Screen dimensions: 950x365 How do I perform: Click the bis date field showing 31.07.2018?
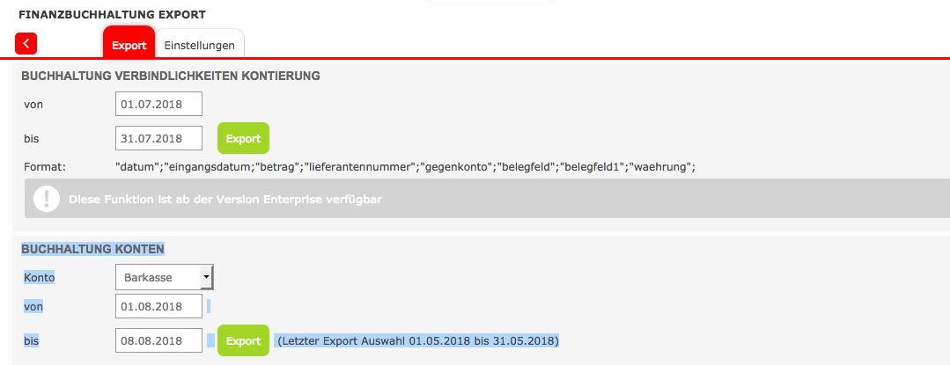(158, 138)
